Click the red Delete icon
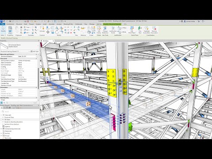212x159 pixels. tap(71, 33)
